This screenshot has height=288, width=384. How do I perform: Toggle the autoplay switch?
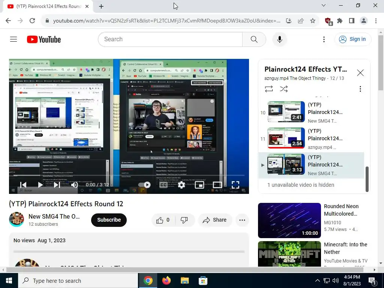[144, 184]
